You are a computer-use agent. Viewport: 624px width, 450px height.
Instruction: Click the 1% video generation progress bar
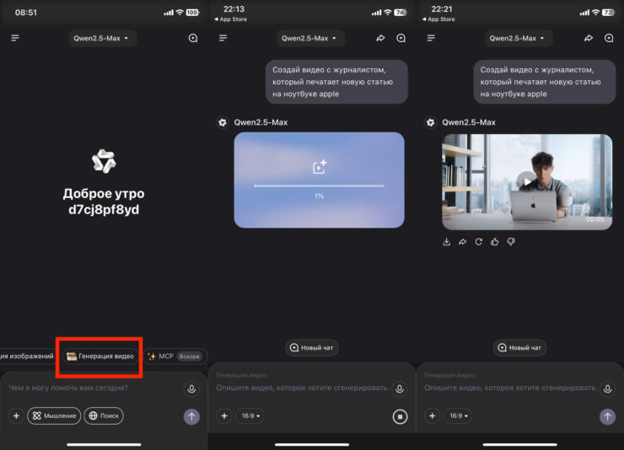pos(319,185)
